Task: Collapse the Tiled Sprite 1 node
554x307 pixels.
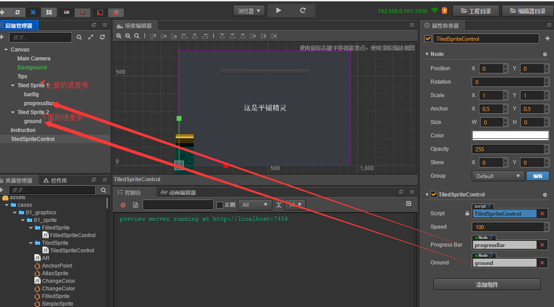Action: pos(13,85)
